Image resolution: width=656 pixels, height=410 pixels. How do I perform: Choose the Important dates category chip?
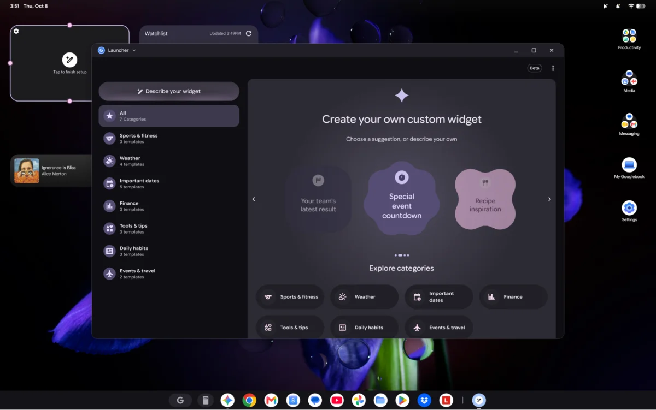[439, 297]
